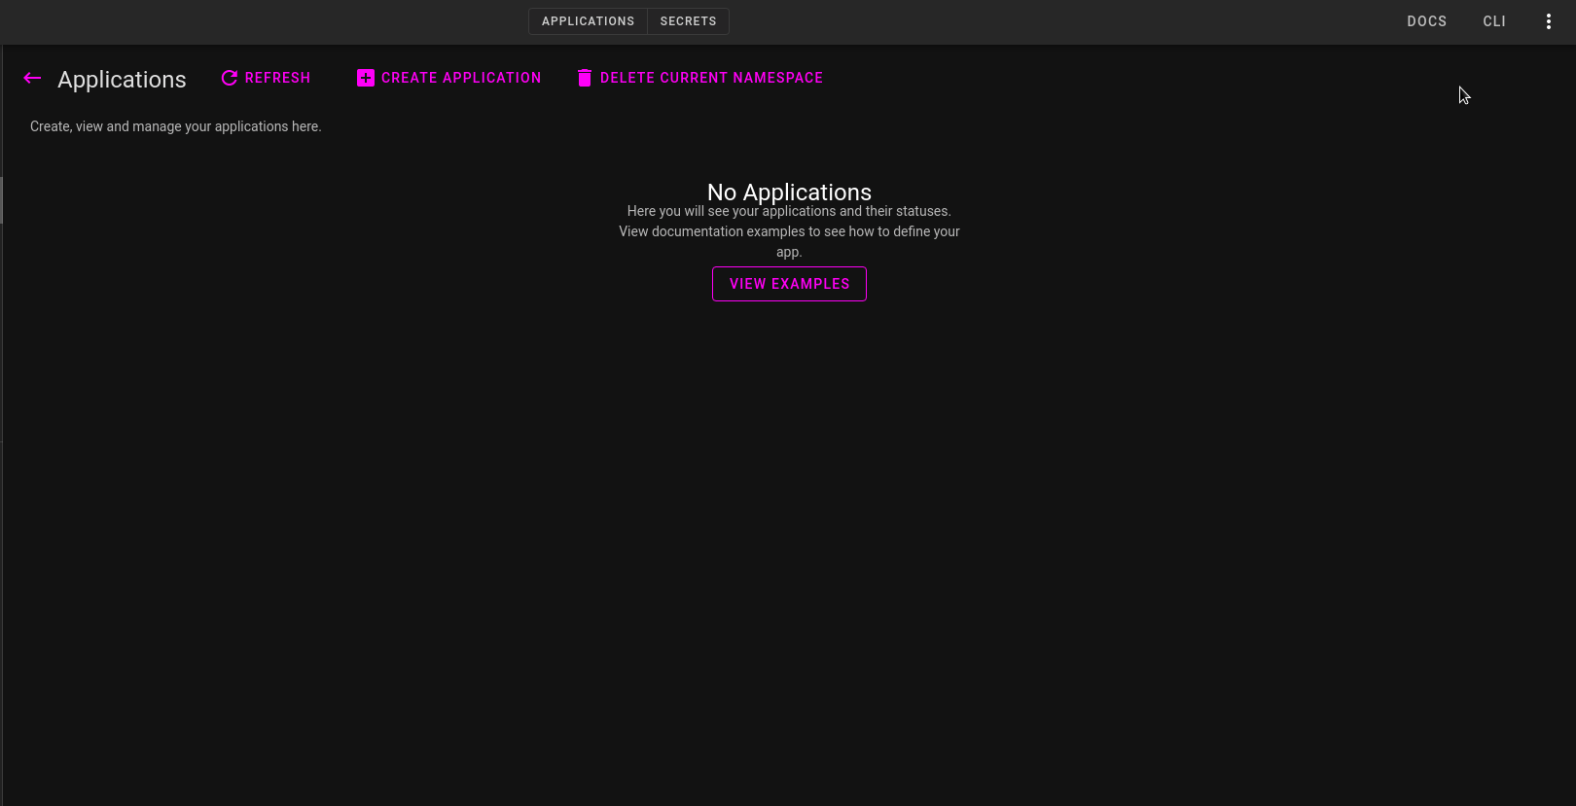Click the No Applications heading

click(x=789, y=192)
